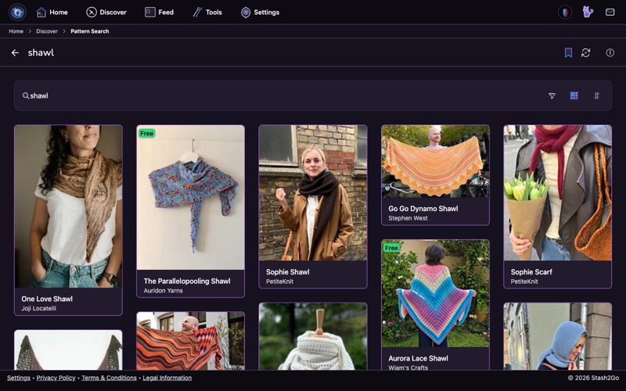Viewport: 626px width, 391px height.
Task: Click Free badge on Aurora Lace Shawl
Action: coord(391,248)
